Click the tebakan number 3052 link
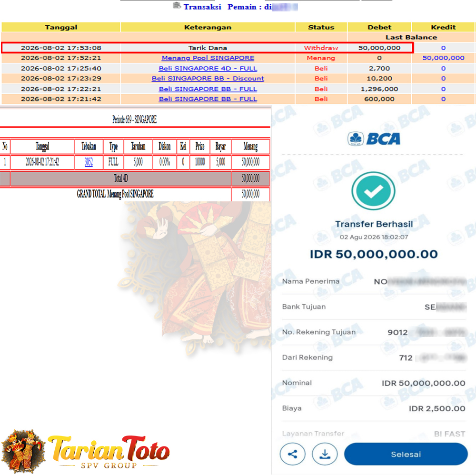 coord(89,162)
